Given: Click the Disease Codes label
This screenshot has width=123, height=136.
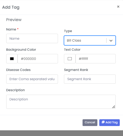Looking at the screenshot, I should pyautogui.click(x=18, y=70).
